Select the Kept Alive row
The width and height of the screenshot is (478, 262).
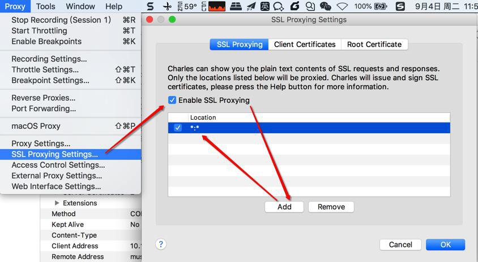click(x=91, y=224)
